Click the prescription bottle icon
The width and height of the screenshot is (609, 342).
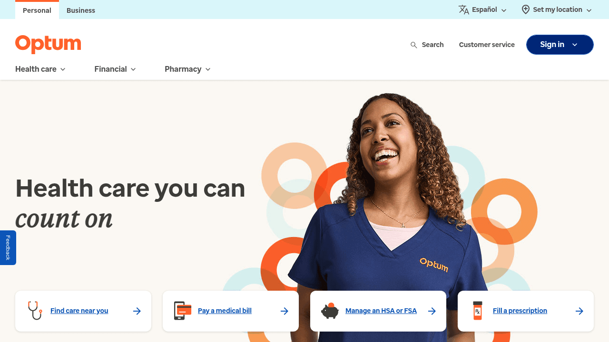pos(477,311)
